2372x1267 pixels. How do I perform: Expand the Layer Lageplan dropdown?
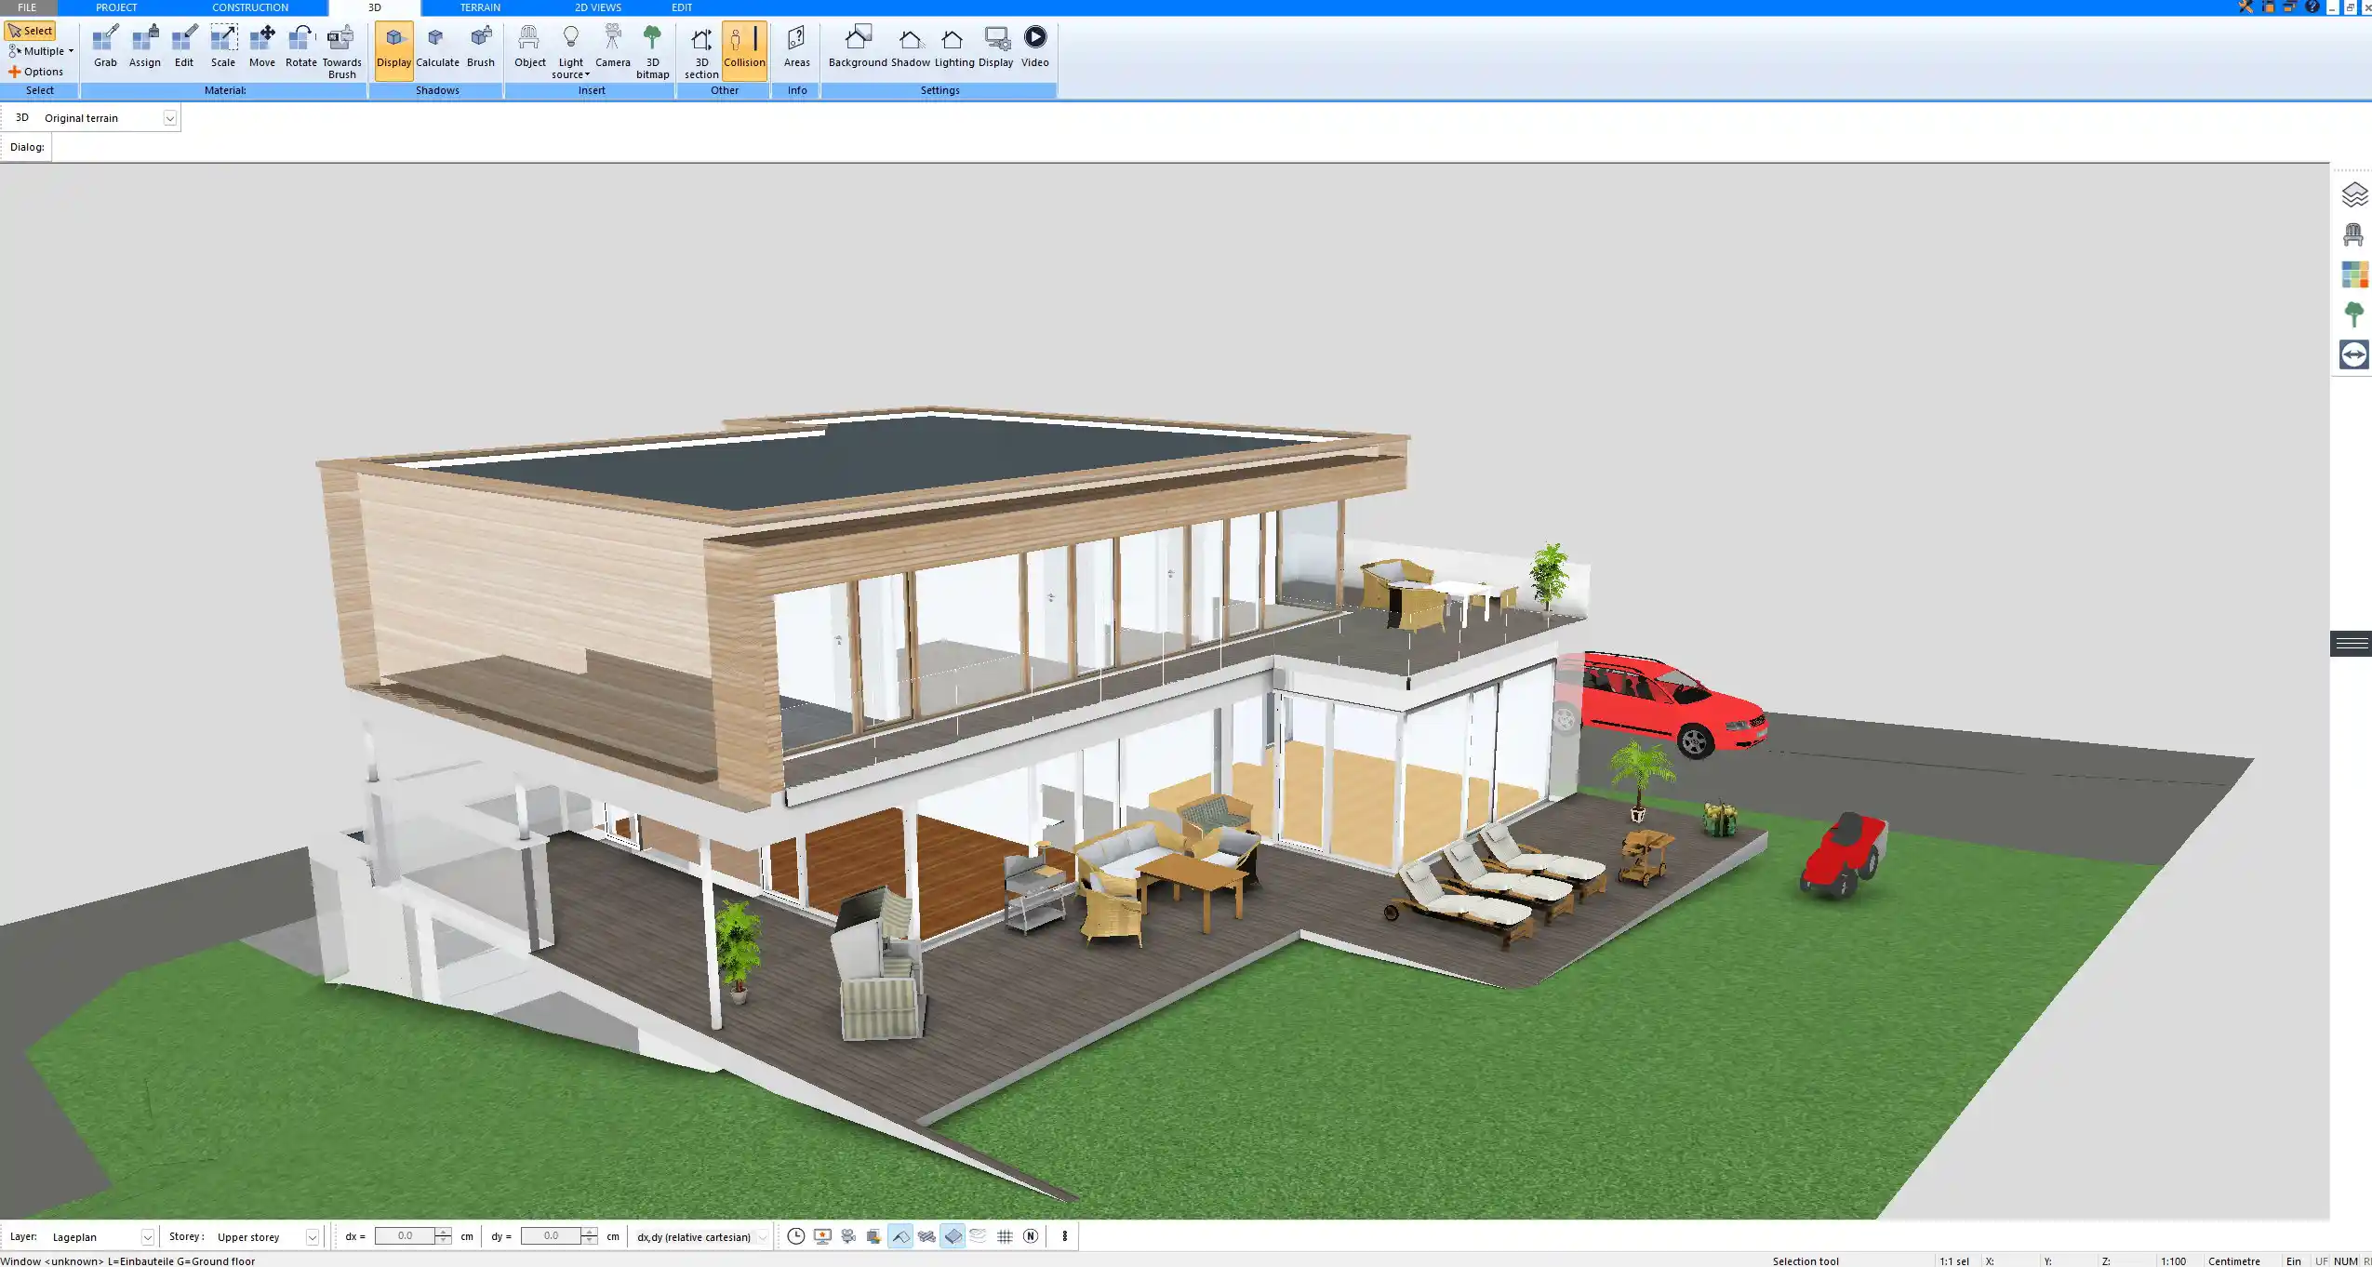[x=147, y=1237]
